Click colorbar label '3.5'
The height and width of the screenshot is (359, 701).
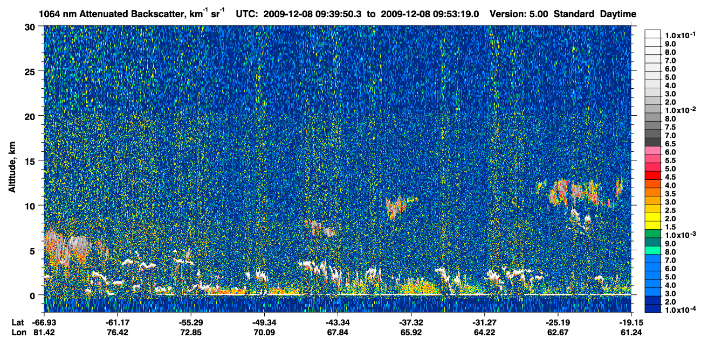click(x=670, y=193)
